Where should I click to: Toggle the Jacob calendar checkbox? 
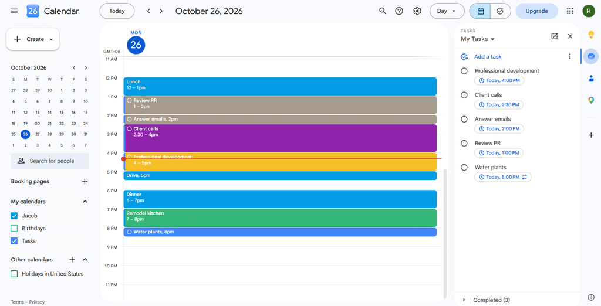[14, 216]
